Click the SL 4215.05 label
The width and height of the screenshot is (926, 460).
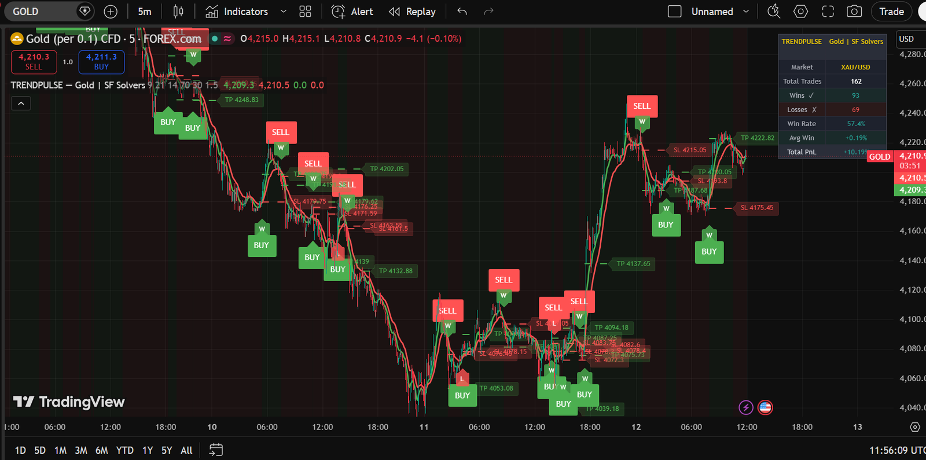point(689,150)
